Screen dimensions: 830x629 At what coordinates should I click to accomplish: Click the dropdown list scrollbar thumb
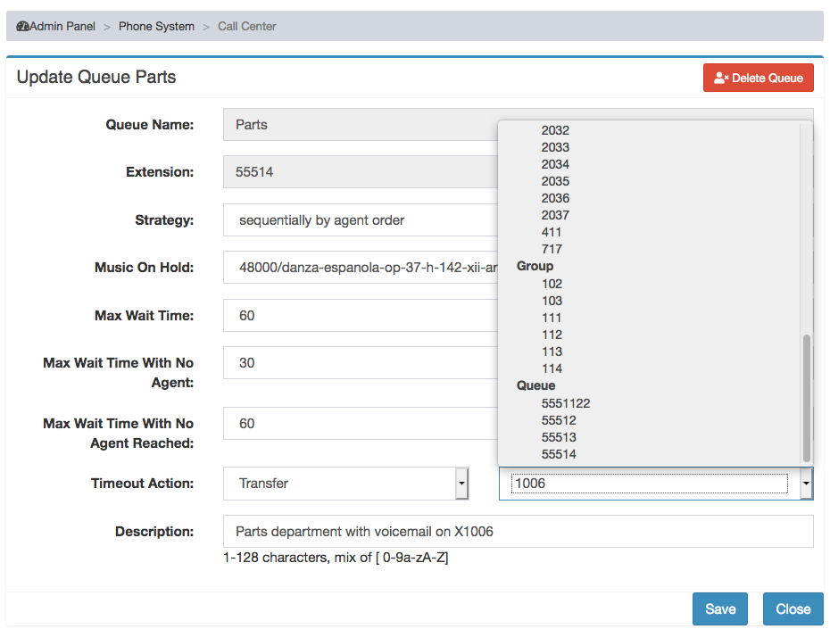click(806, 398)
